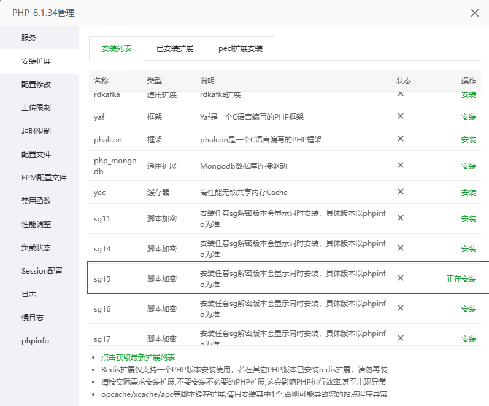Install the sg14 extension
Image resolution: width=489 pixels, height=406 pixels.
[x=468, y=249]
